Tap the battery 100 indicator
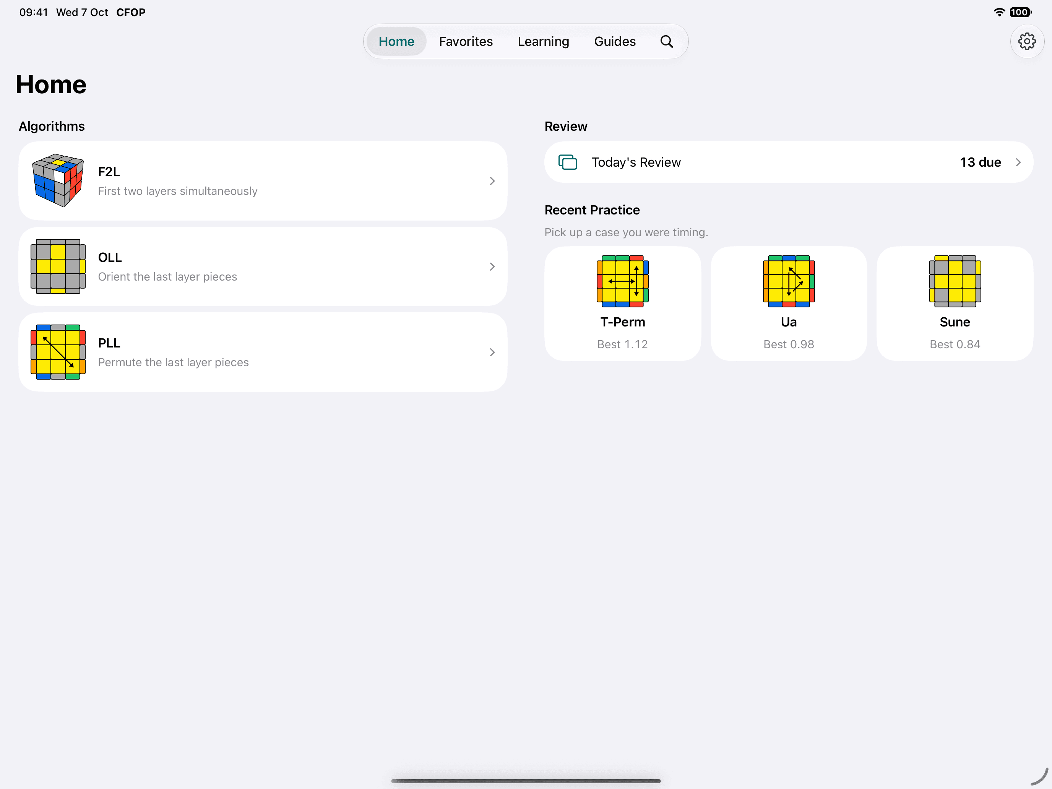1052x789 pixels. pyautogui.click(x=1020, y=12)
